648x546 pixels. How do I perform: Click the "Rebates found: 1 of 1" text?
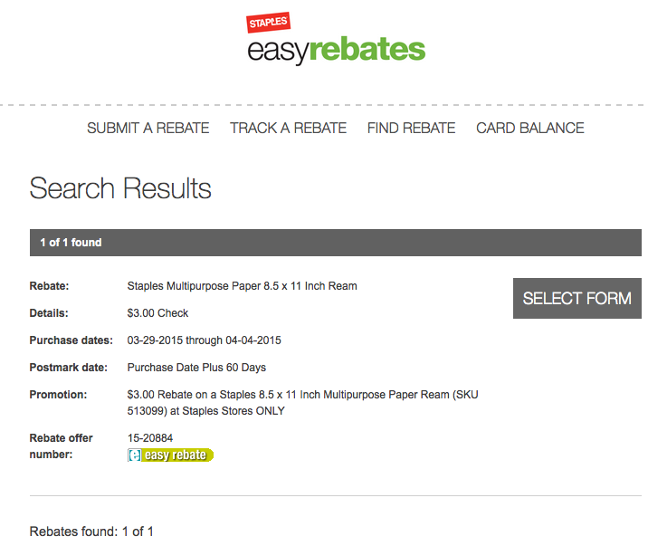(91, 532)
